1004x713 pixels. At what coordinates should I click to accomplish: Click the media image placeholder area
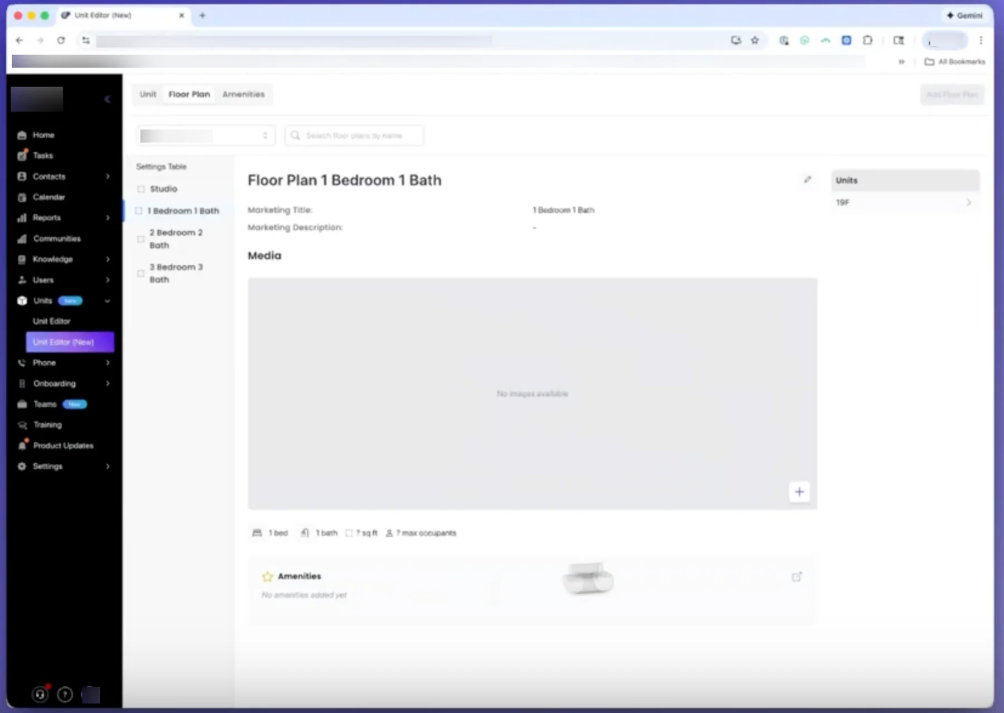(x=532, y=394)
